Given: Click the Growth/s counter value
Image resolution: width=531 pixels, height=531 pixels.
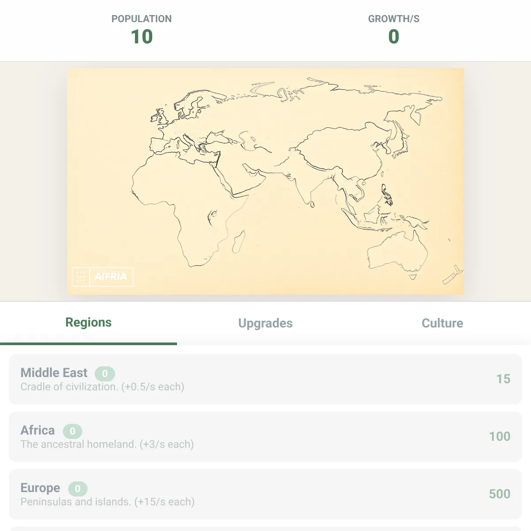Looking at the screenshot, I should pos(394,37).
